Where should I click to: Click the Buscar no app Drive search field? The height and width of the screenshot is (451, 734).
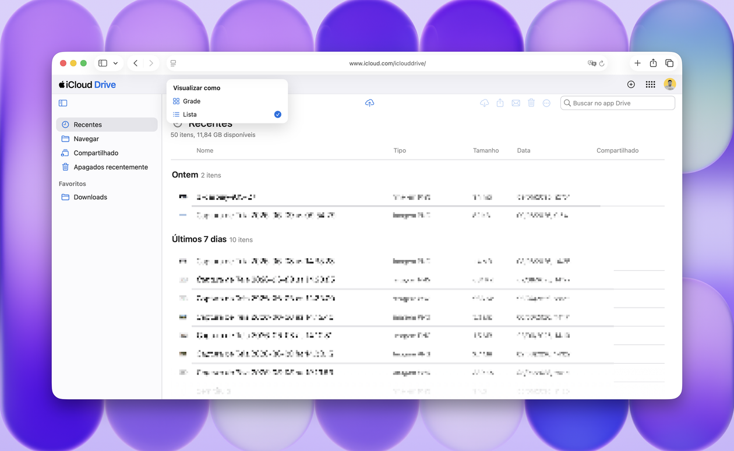[617, 103]
